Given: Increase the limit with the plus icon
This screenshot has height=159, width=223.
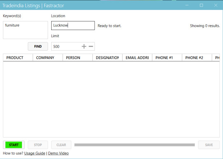Looking at the screenshot, I should point(84,47).
